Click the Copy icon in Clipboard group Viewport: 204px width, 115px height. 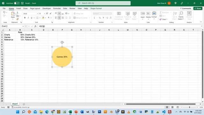click(18, 16)
